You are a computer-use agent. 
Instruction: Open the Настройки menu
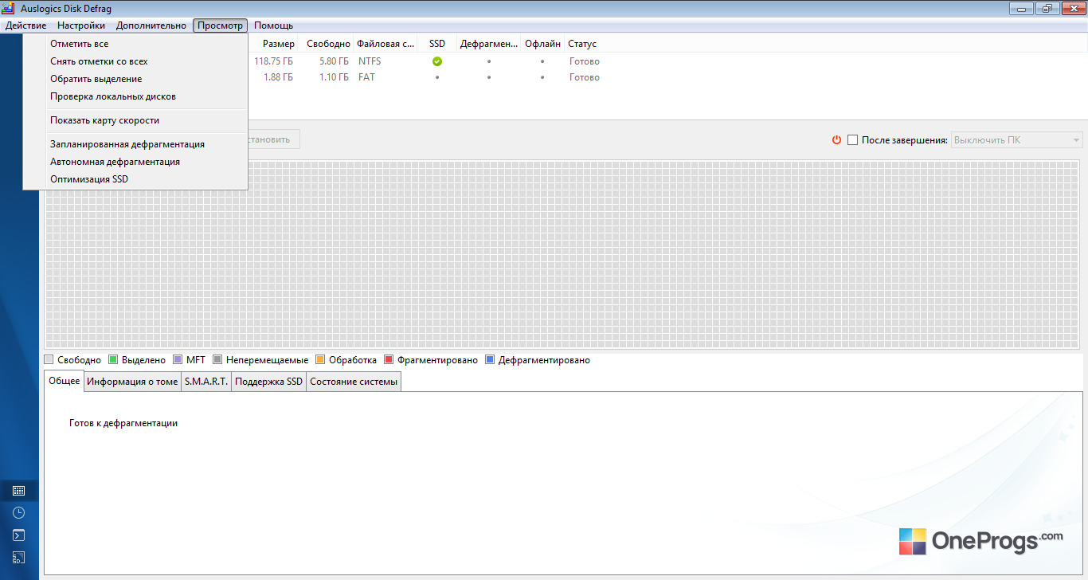coord(81,25)
